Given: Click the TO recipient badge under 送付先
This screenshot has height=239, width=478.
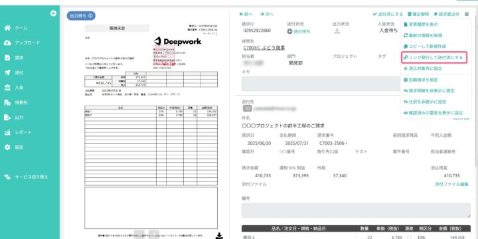Looking at the screenshot, I should [247, 108].
